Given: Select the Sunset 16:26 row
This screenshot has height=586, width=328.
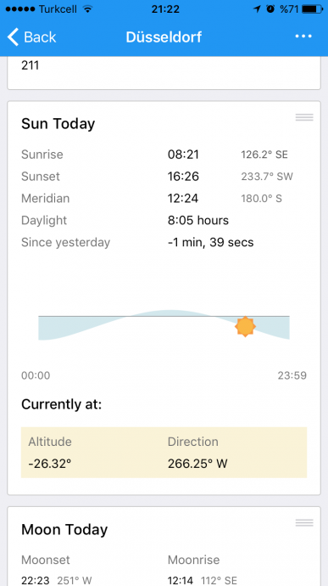Looking at the screenshot, I should [164, 176].
